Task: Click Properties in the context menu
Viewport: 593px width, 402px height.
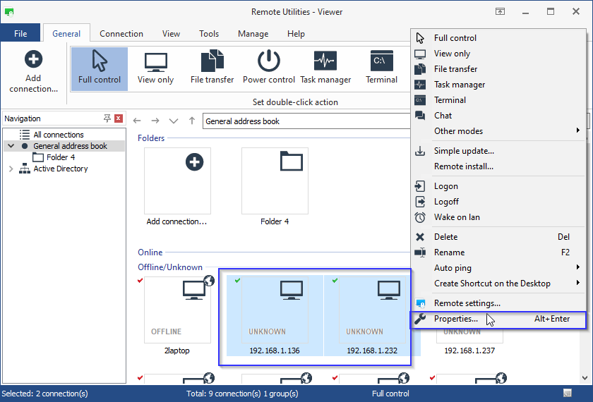Action: 456,319
